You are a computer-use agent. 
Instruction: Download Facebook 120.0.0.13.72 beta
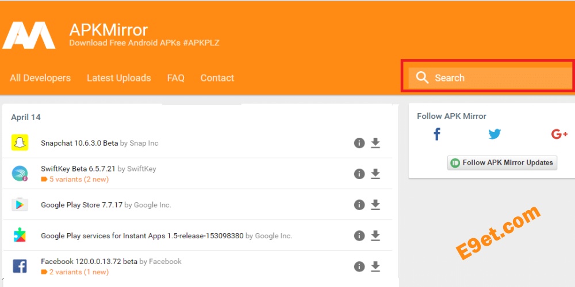375,266
